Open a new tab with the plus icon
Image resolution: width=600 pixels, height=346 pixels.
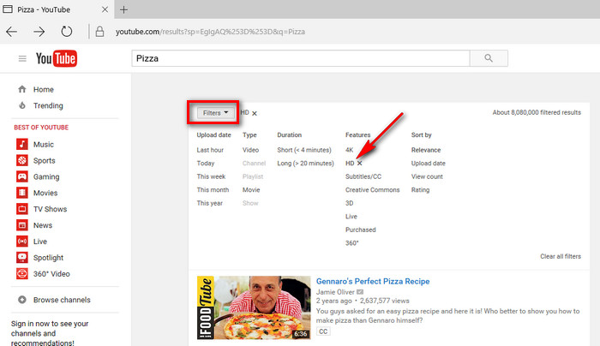(123, 9)
